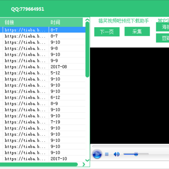Viewport: 169px width, 169px height.
Task: Select the row dated 8-9
Action: 43,104
